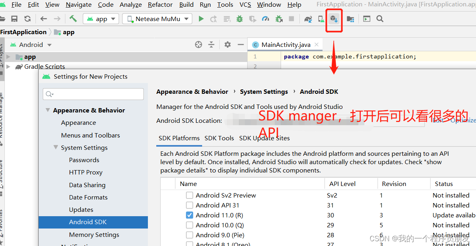This screenshot has height=246, width=476.
Task: Click FirstApplication in the breadcrumb bar
Action: click(24, 32)
